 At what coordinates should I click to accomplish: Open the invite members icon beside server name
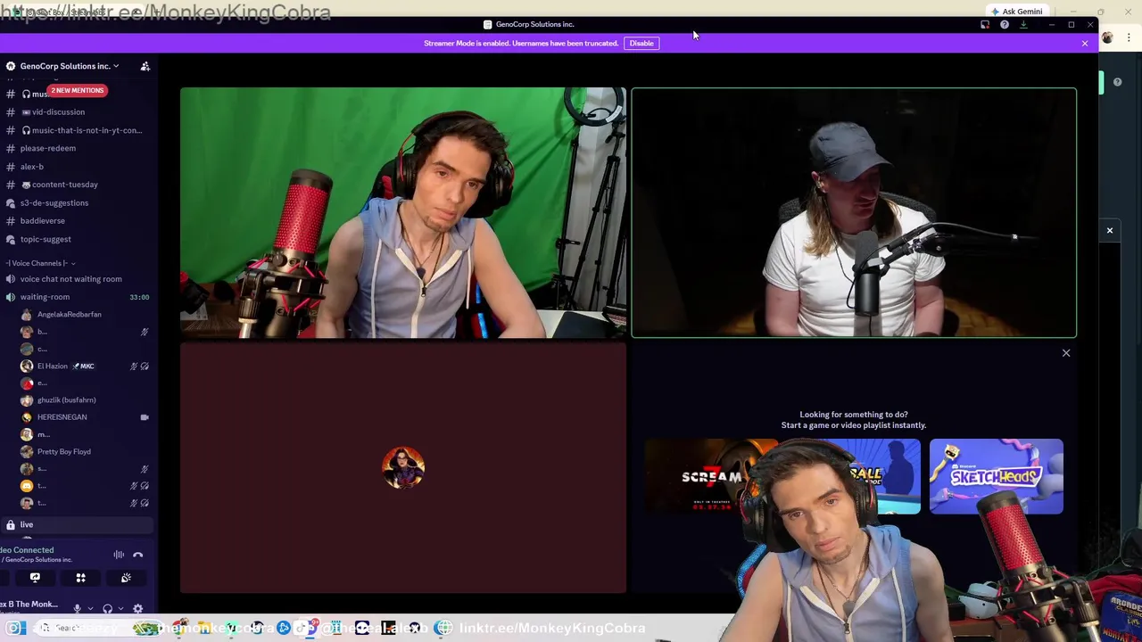click(145, 66)
